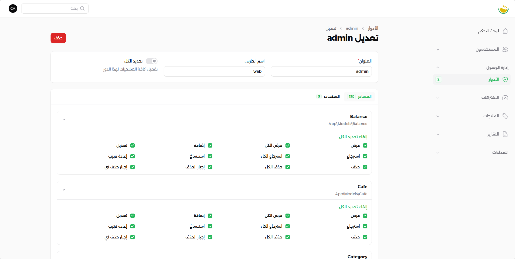Uncheck Balance إجبار الحذف permission
The width and height of the screenshot is (515, 259).
point(210,167)
